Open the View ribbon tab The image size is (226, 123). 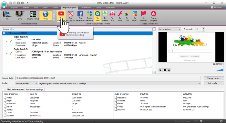pos(45,7)
